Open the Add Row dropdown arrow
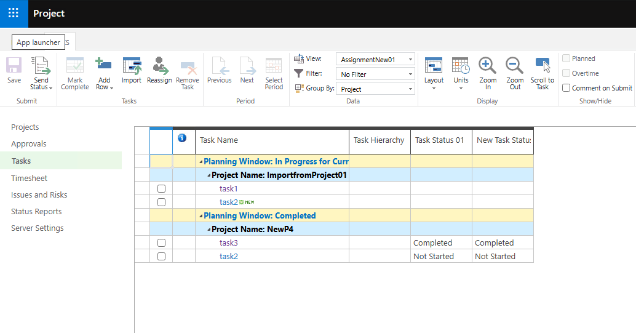 coord(111,88)
